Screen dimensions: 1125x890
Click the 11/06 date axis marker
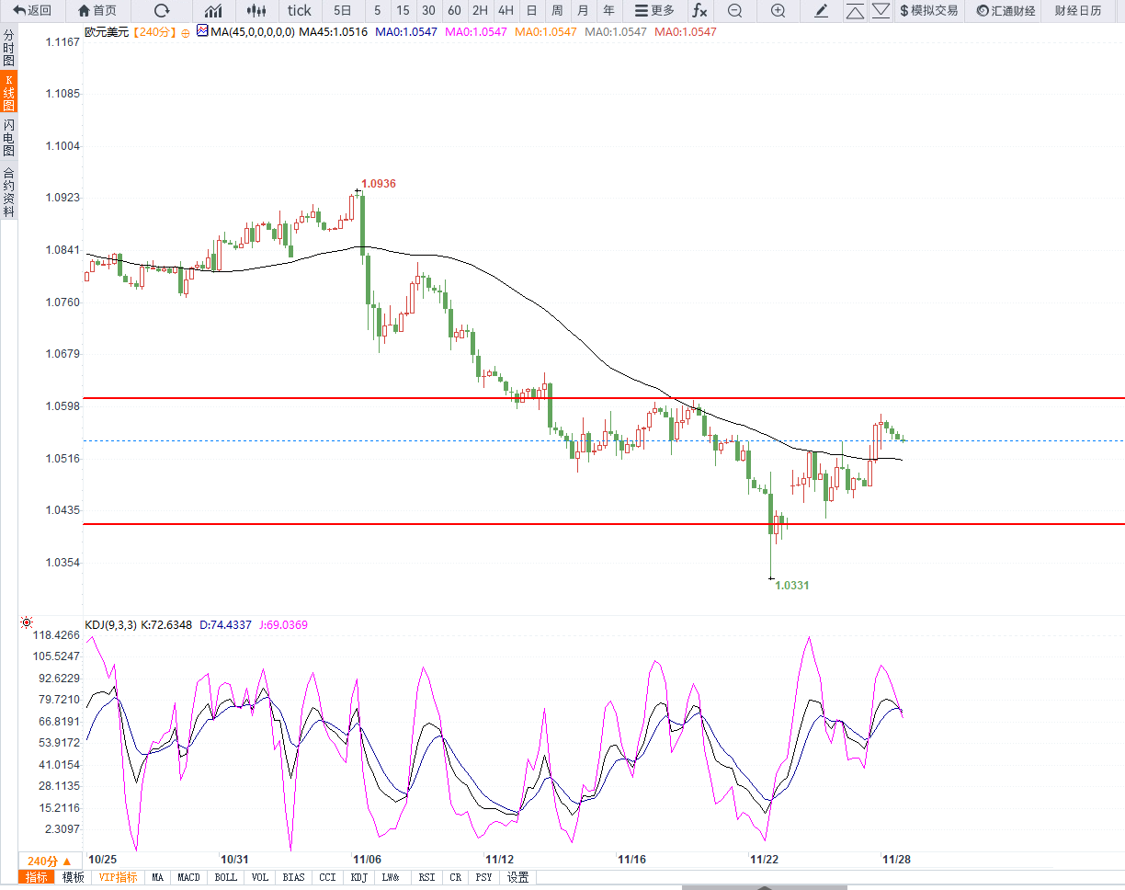click(x=368, y=859)
